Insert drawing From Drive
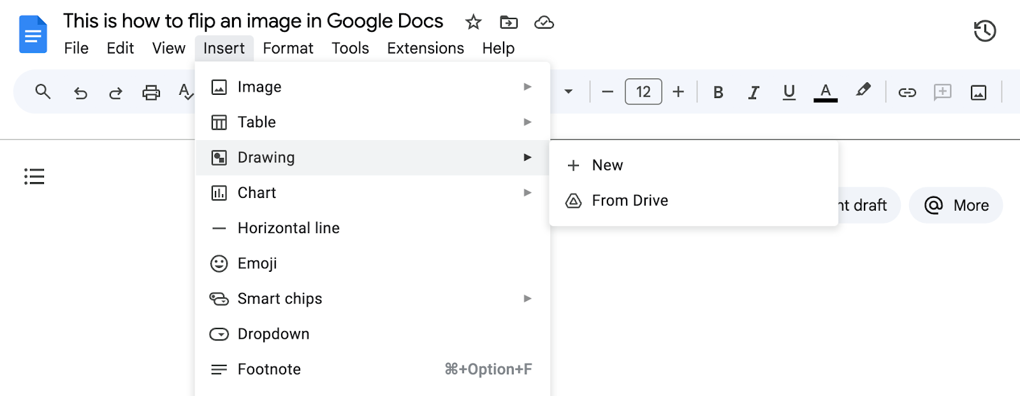This screenshot has width=1020, height=396. tap(694, 201)
